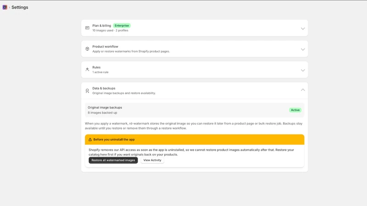Click the breadcrumb chevron before Settings
This screenshot has height=206, width=367.
pos(9,7)
